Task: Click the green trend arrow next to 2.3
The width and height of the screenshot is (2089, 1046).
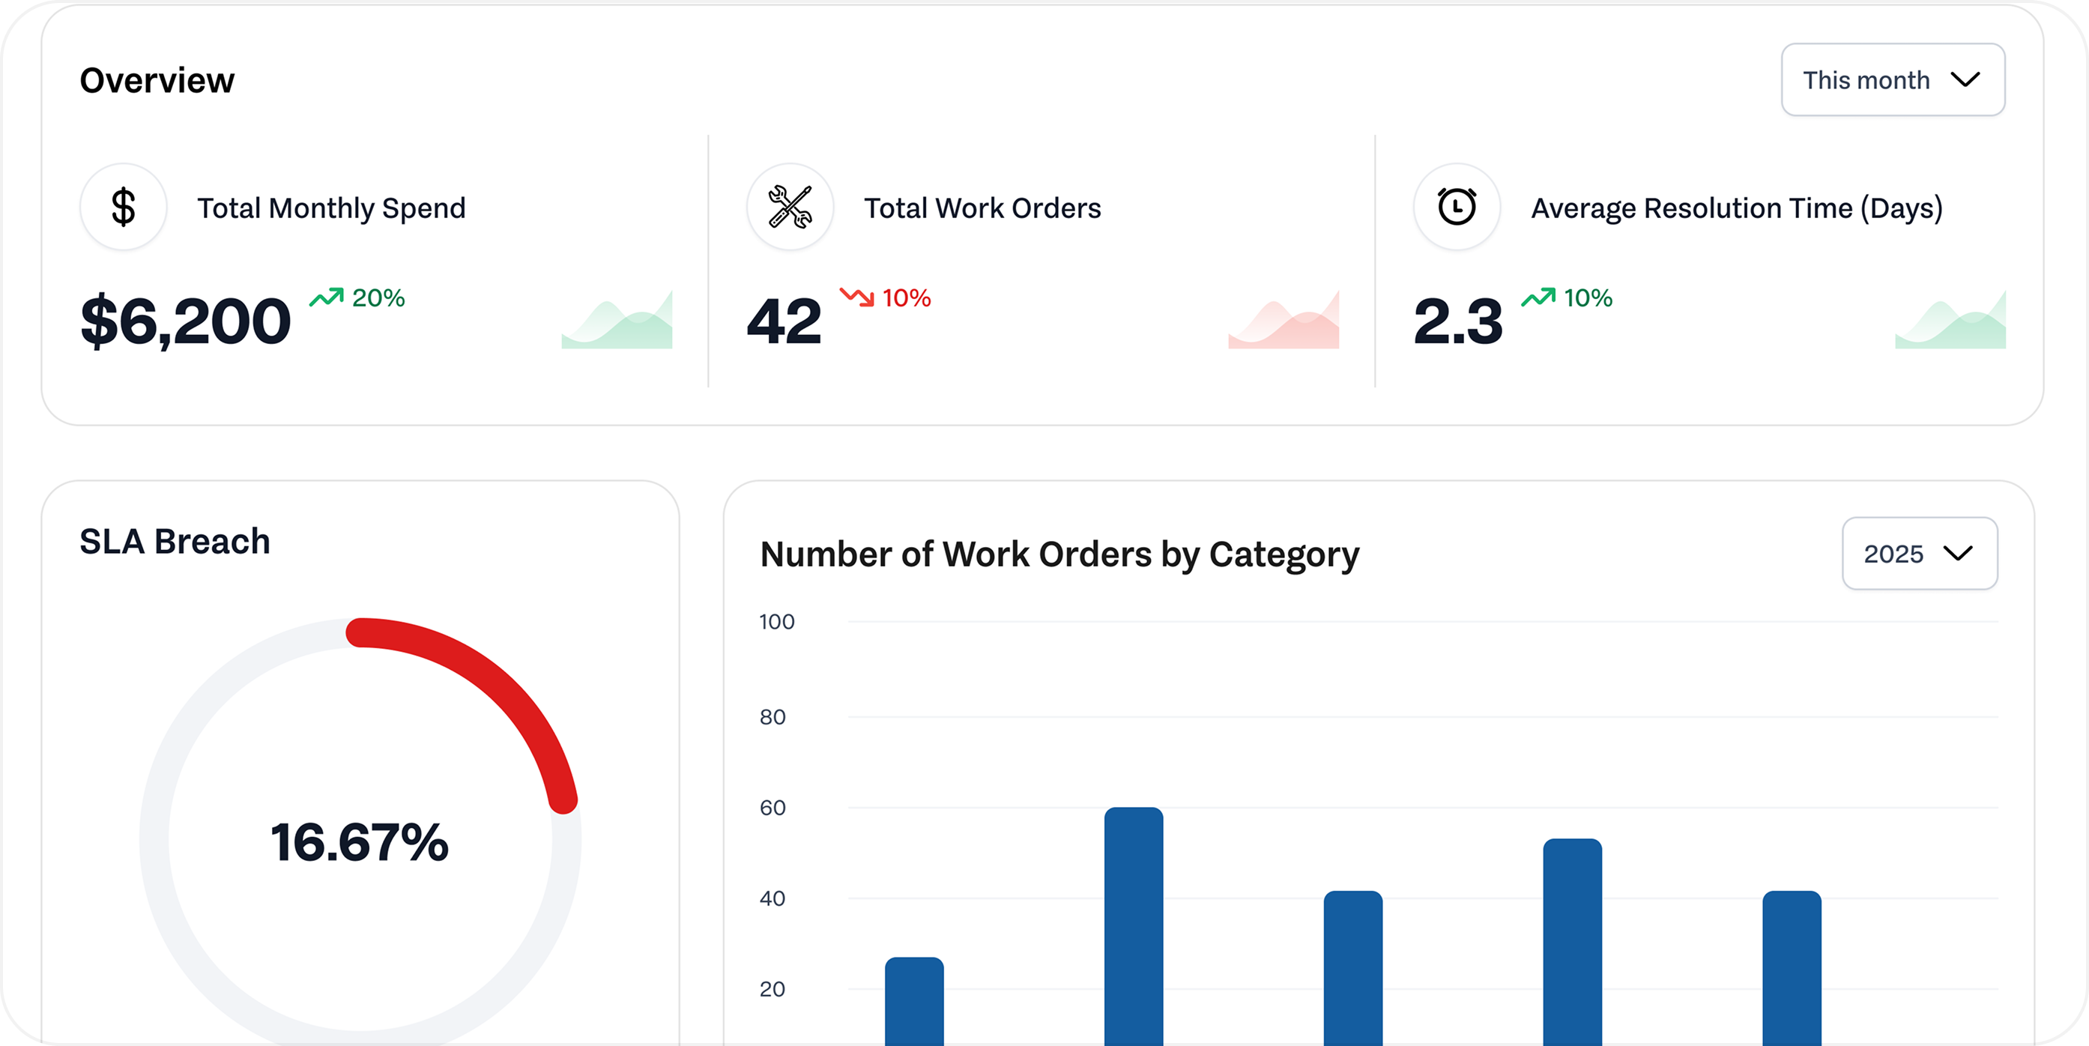Action: click(x=1538, y=297)
